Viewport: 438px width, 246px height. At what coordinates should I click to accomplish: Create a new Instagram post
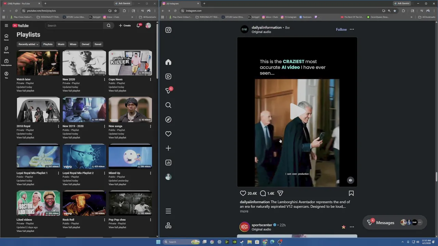[168, 148]
